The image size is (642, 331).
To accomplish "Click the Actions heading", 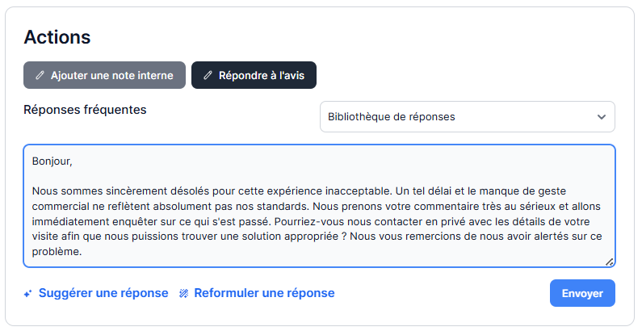I will tap(57, 37).
